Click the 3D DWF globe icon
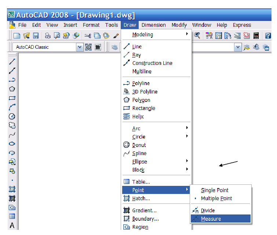The height and width of the screenshot is (235, 277). [x=76, y=36]
